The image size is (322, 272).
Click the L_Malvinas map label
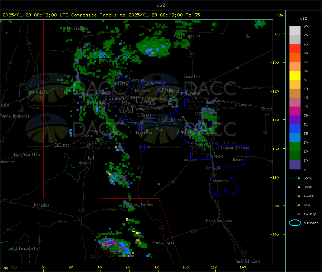141,133
